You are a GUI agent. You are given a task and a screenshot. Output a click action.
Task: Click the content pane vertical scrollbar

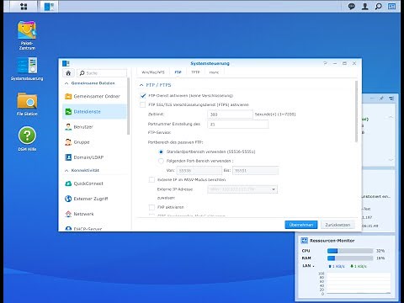point(356,111)
